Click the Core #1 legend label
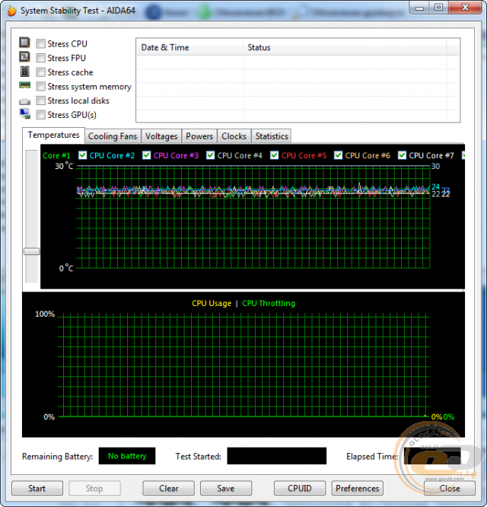Viewport: 487px width, 507px height. pos(56,155)
